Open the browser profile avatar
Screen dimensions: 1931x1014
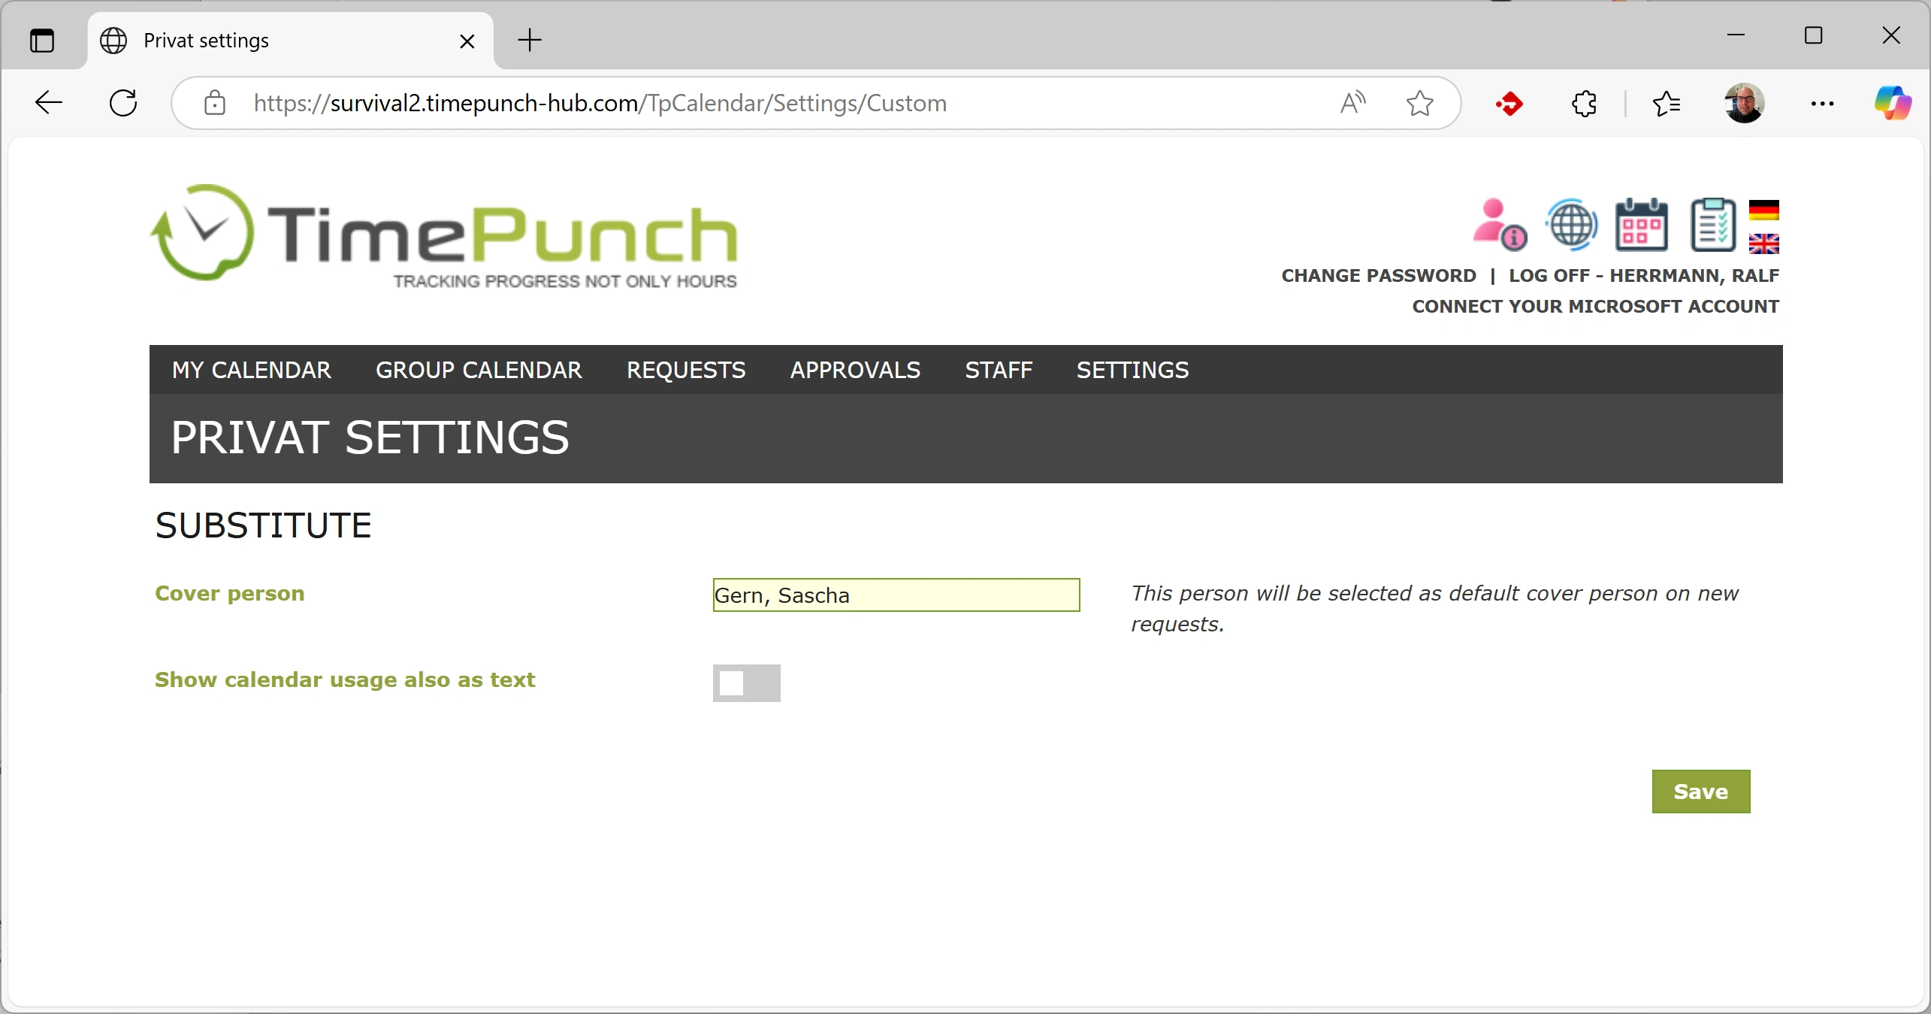[x=1744, y=103]
